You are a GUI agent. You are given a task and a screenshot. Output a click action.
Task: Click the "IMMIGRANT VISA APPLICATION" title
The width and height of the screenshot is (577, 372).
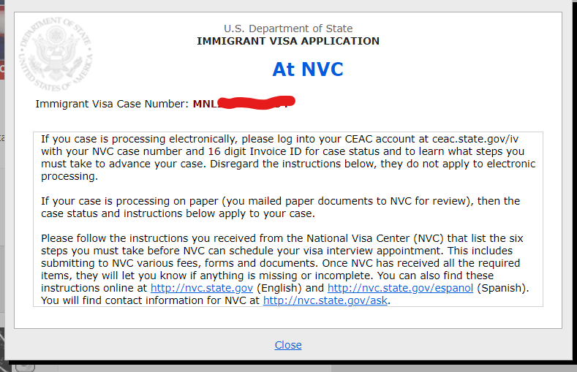click(x=288, y=41)
